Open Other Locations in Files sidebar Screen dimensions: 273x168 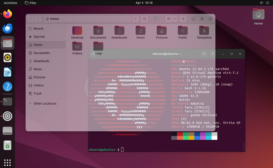(46, 103)
